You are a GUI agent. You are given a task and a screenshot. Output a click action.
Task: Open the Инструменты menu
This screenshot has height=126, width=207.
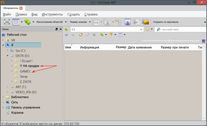(52, 14)
